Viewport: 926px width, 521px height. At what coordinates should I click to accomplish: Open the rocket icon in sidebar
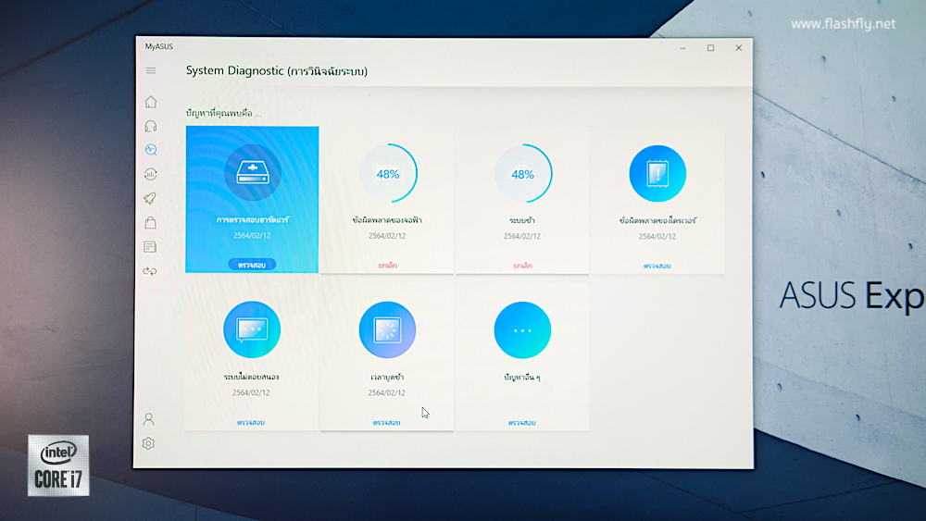pyautogui.click(x=150, y=198)
